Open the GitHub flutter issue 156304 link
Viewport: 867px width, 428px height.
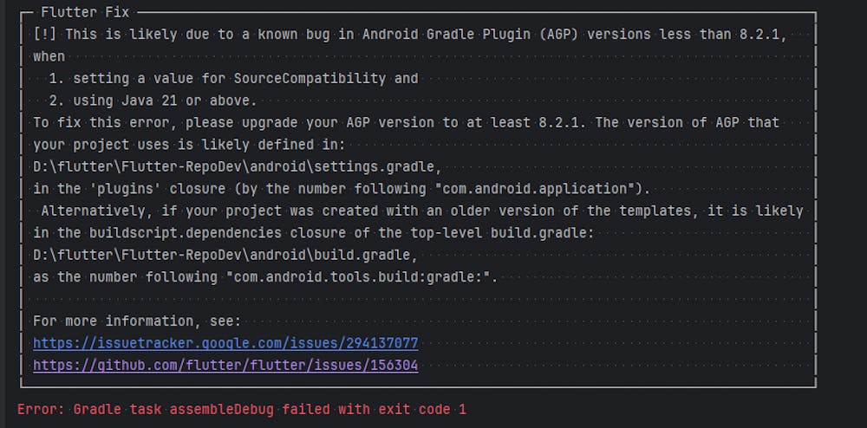[x=225, y=366]
